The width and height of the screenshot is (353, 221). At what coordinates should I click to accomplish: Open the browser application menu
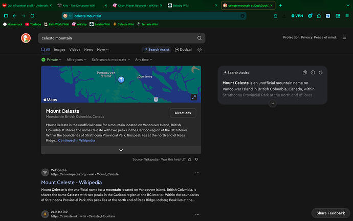347,16
